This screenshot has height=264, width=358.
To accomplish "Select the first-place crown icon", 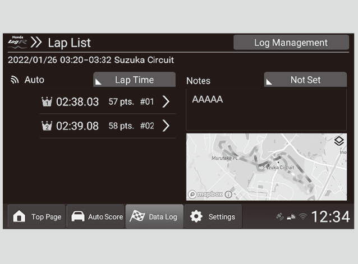I will click(47, 102).
